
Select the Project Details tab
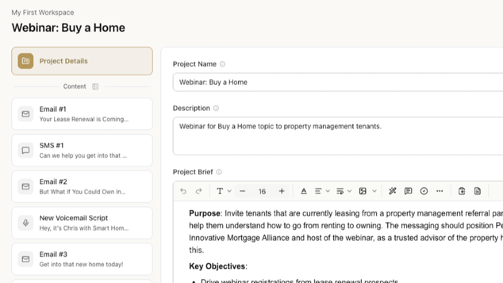82,61
